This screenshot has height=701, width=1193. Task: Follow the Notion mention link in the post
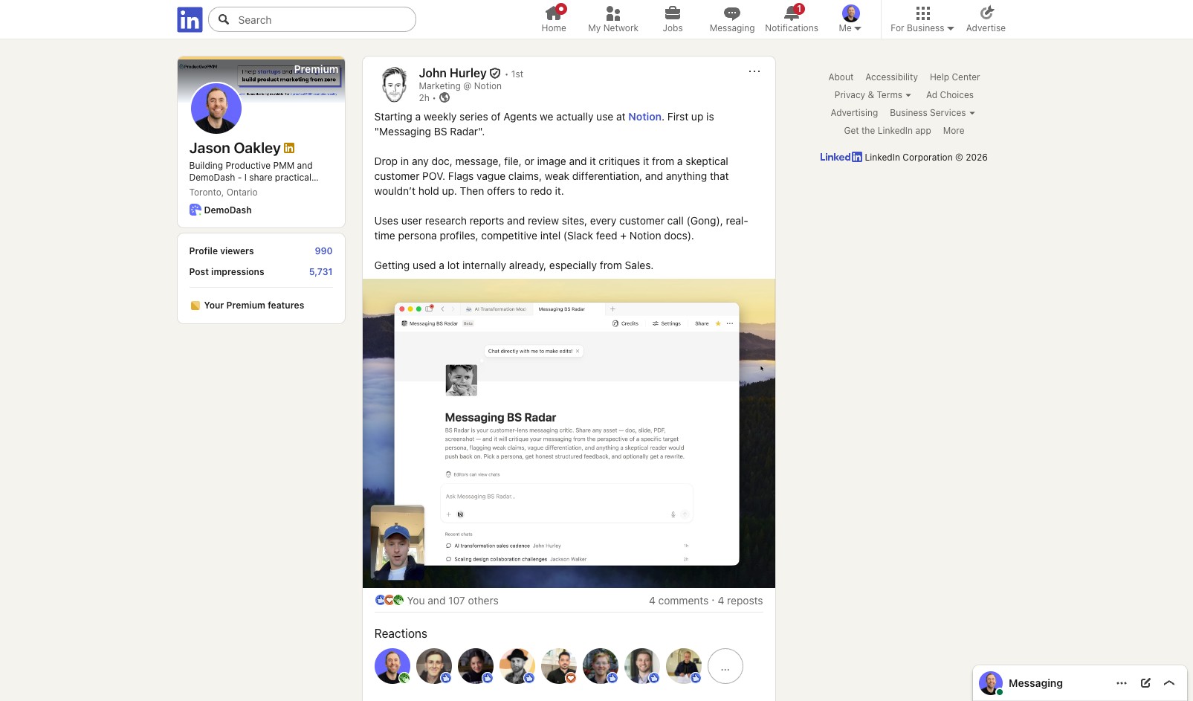(x=644, y=117)
